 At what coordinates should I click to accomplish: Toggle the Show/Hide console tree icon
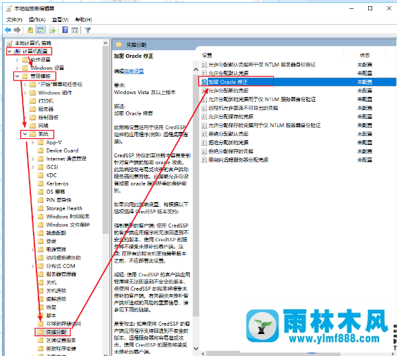(x=40, y=30)
